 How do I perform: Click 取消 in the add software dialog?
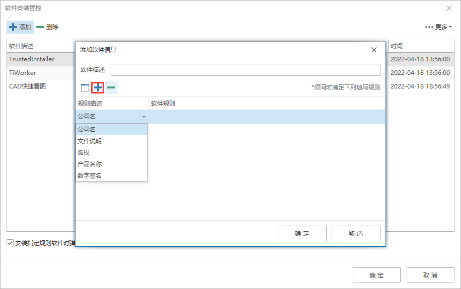(356, 234)
